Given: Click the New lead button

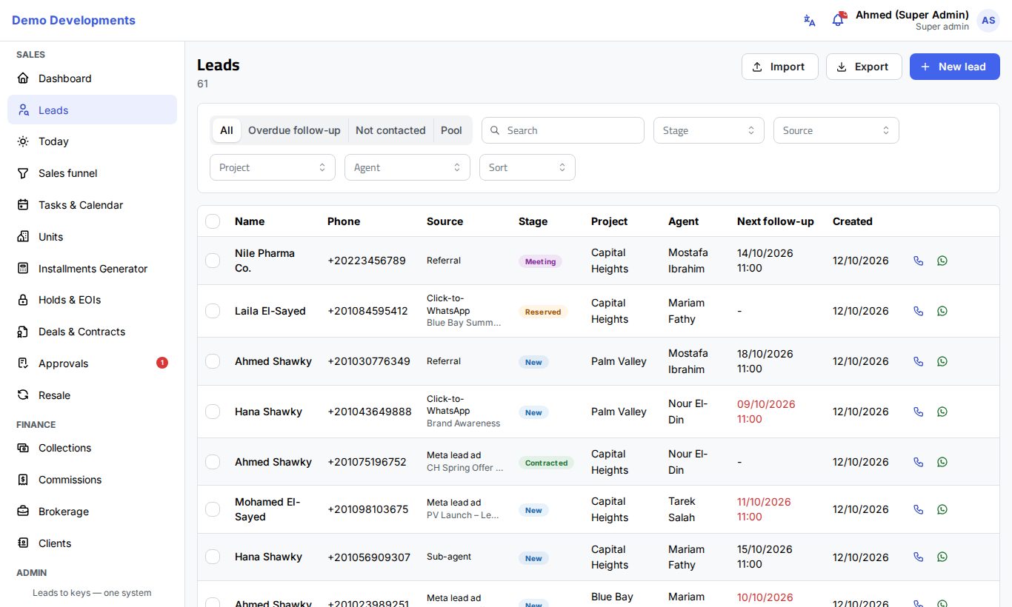Looking at the screenshot, I should point(955,67).
